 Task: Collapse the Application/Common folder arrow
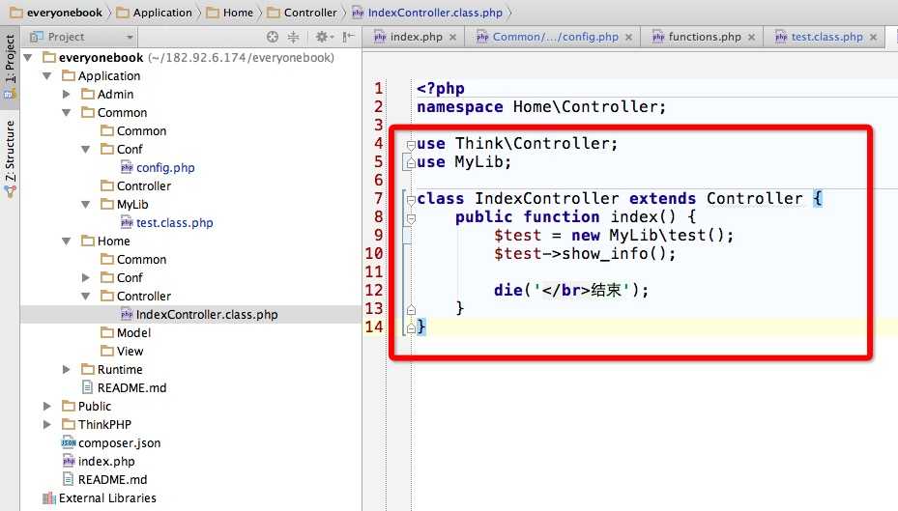67,113
